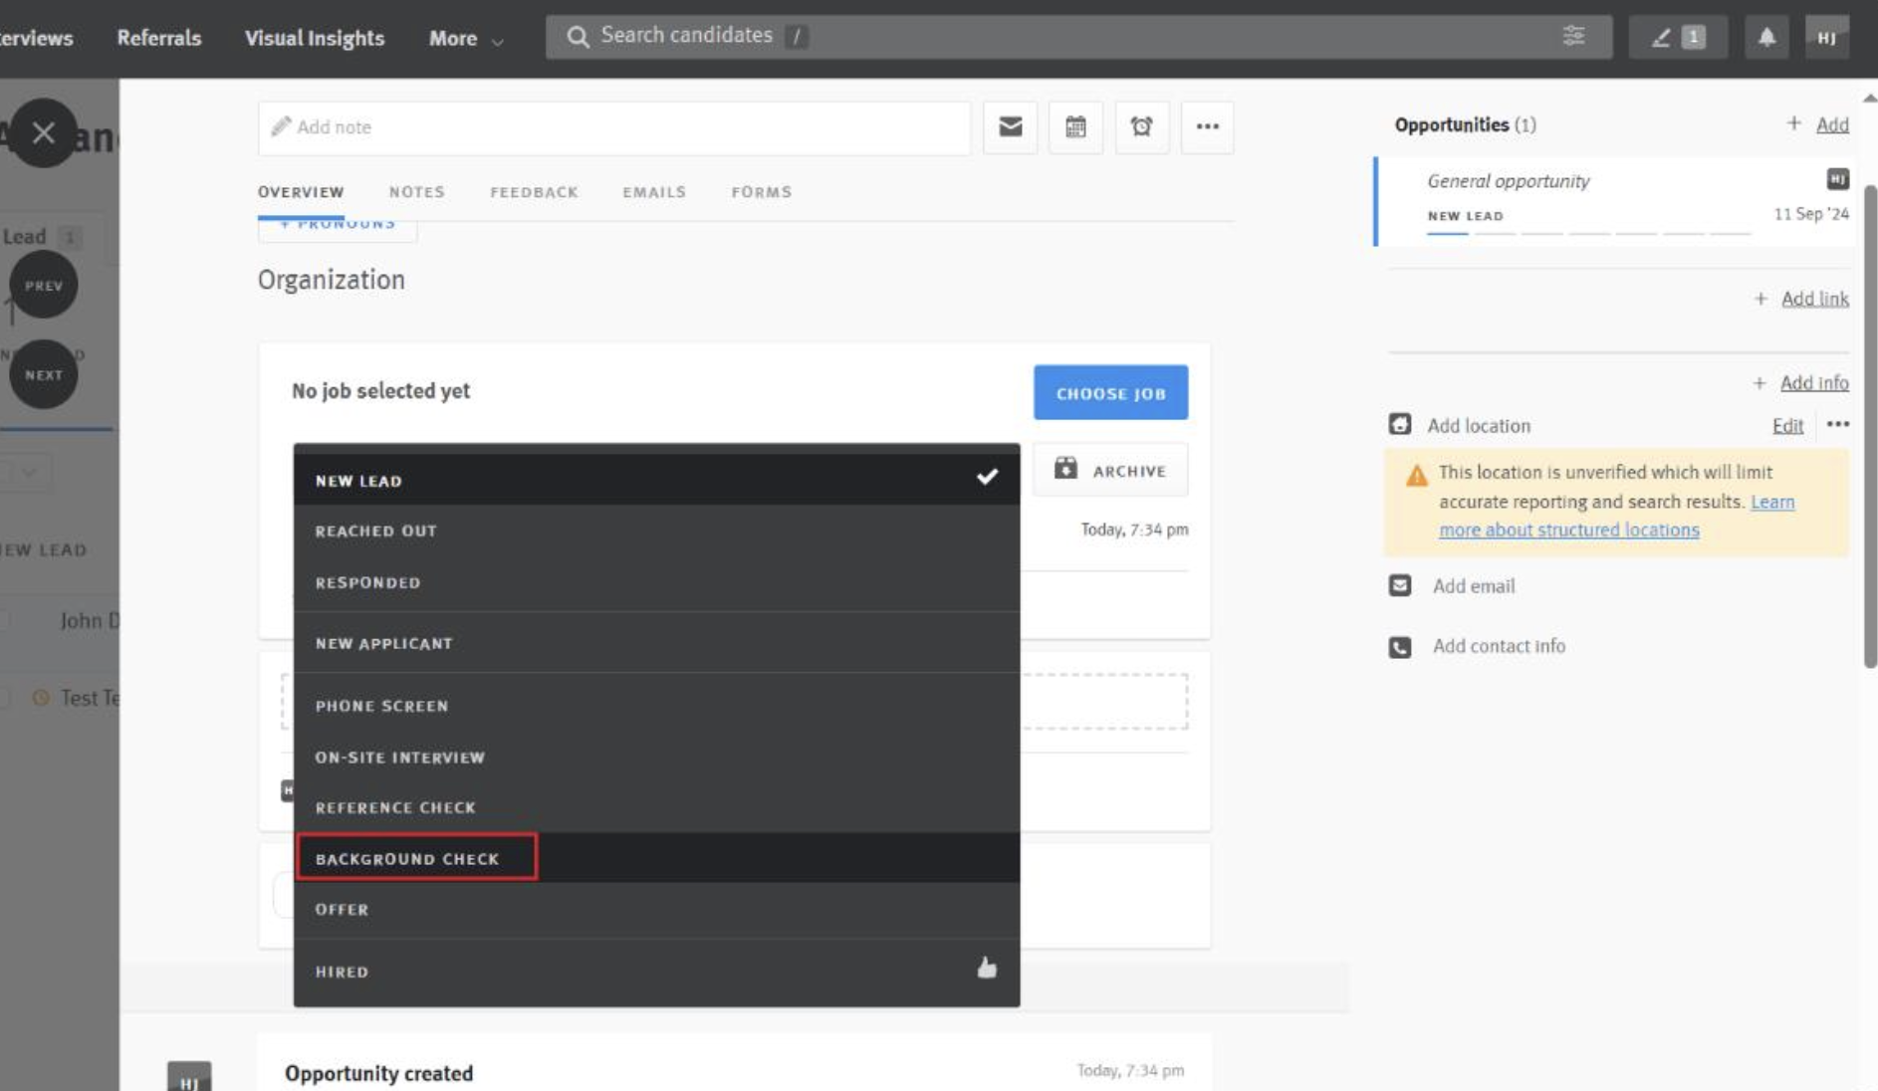
Task: Open the HJ user avatar menu
Action: [1826, 38]
